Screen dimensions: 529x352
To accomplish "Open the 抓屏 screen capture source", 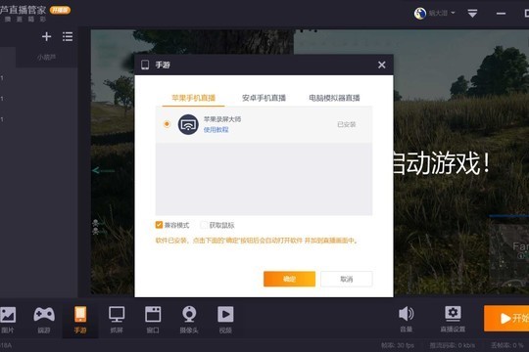I will point(117,320).
